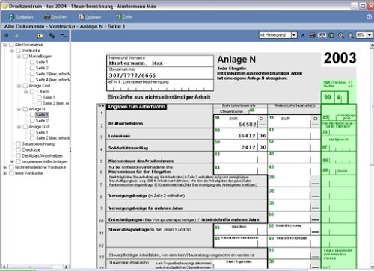
Task: Open help via the question mark icon
Action: pos(370,17)
